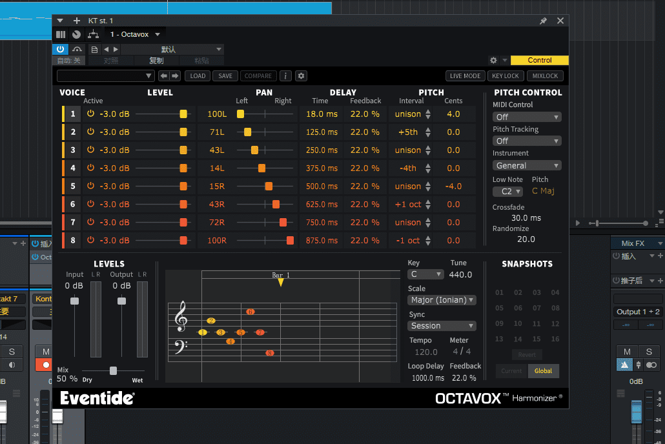665x444 pixels.
Task: Switch to the Control tab
Action: 540,60
